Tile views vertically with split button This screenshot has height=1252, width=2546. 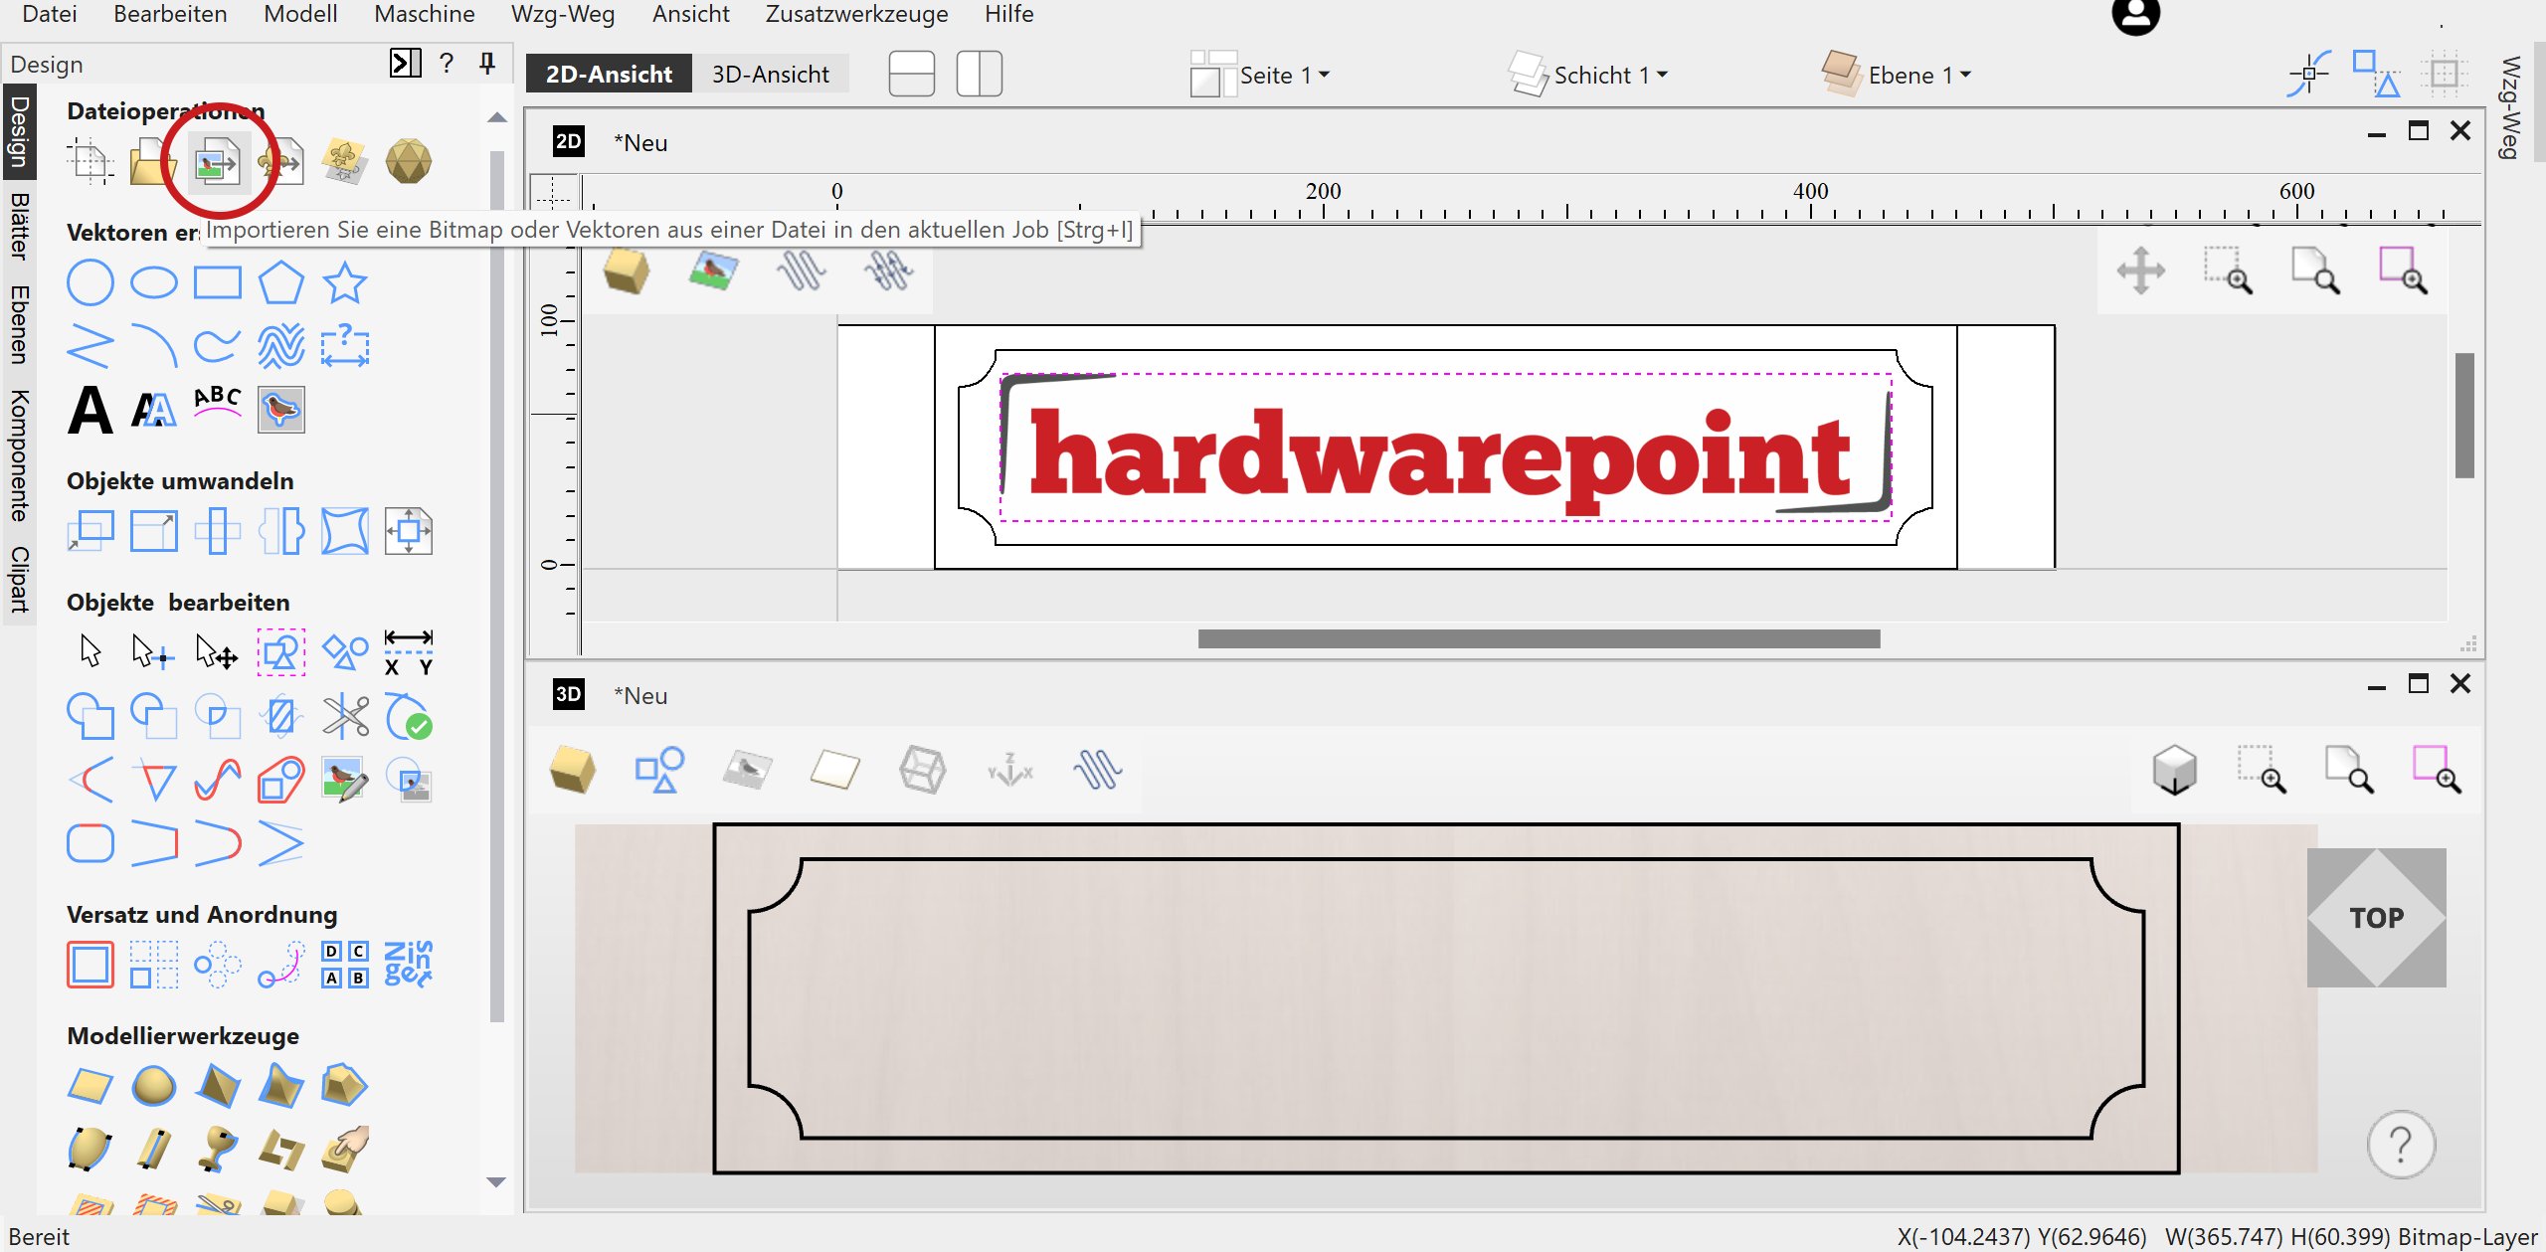[x=979, y=75]
